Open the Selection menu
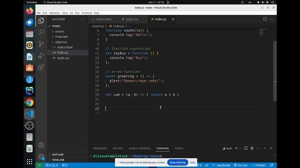 pos(54,13)
